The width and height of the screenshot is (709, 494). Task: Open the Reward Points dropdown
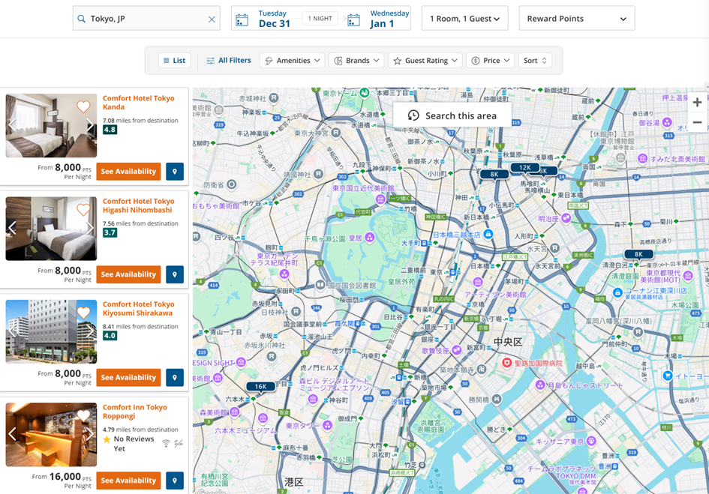tap(576, 19)
